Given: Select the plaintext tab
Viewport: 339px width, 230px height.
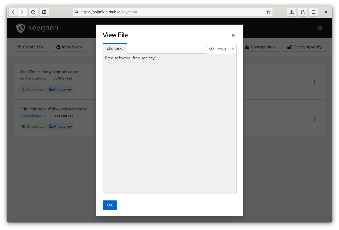Looking at the screenshot, I should point(115,48).
